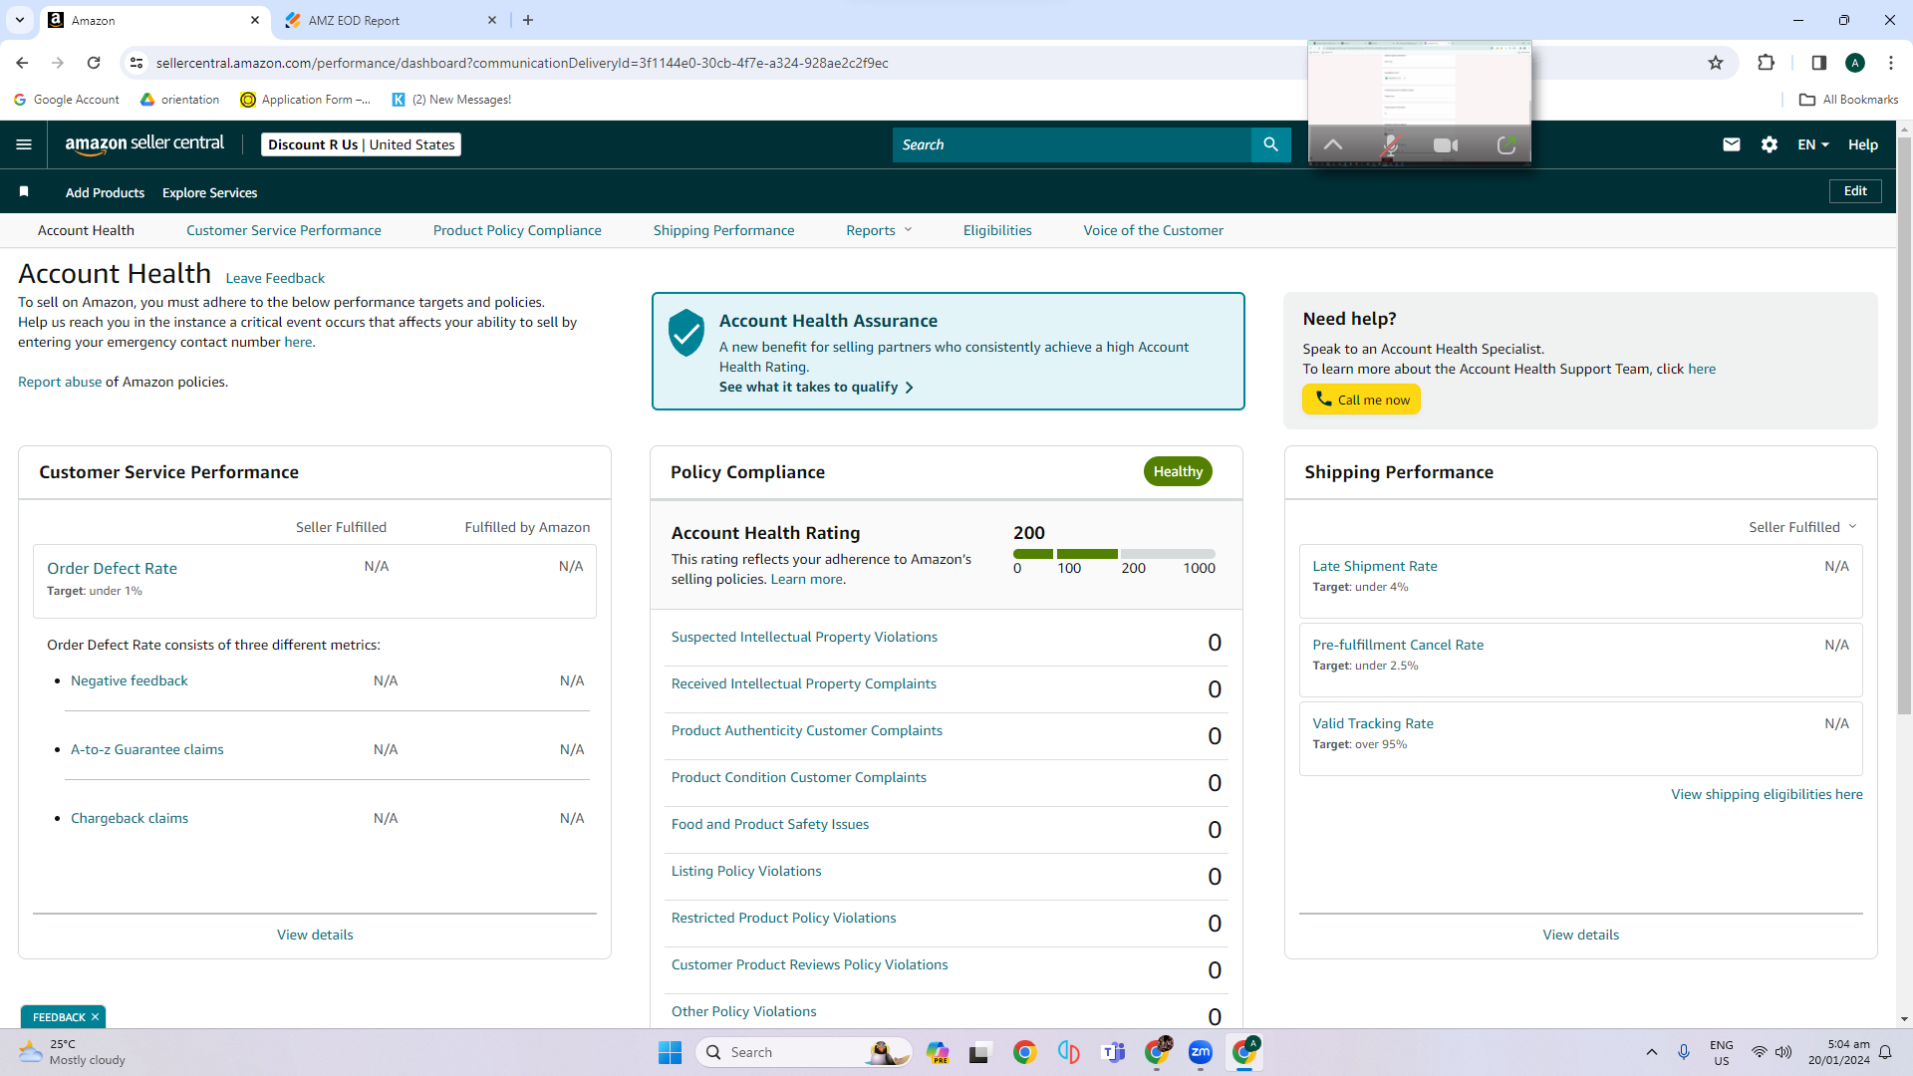1913x1076 pixels.
Task: Open the buyer messages mail icon
Action: [x=1732, y=144]
